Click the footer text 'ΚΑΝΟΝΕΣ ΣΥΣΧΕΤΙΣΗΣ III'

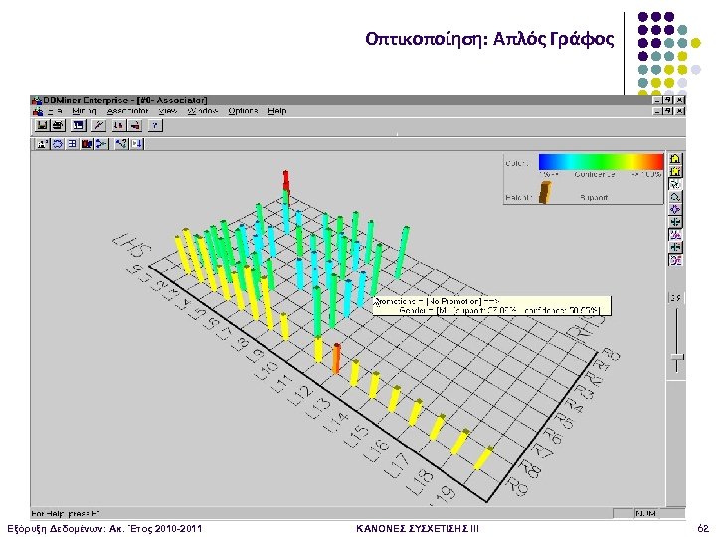pyautogui.click(x=418, y=529)
